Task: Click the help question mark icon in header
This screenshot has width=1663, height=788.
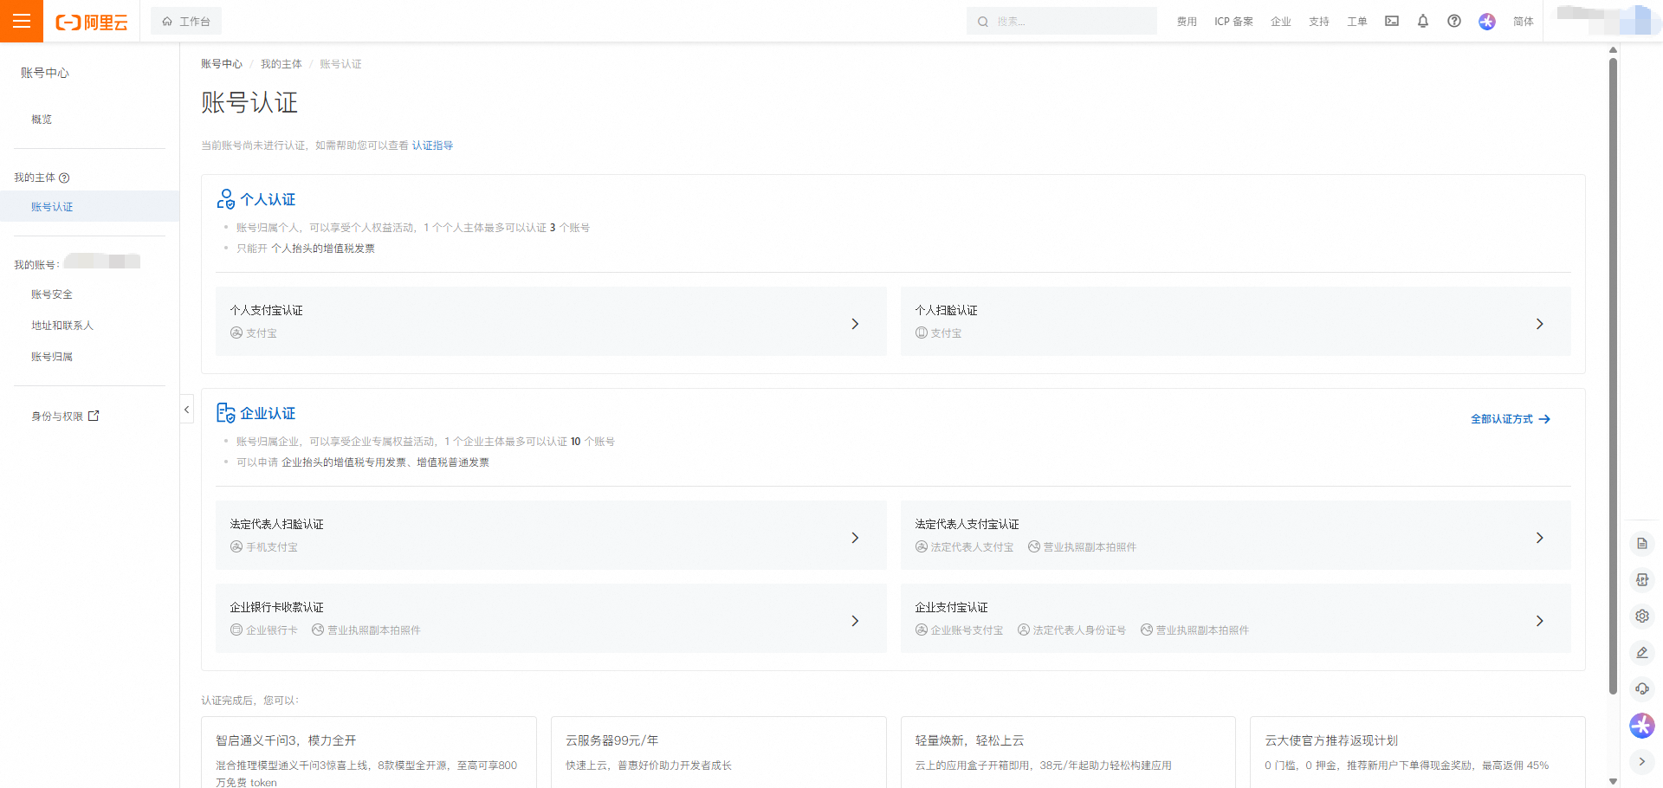Action: [1453, 21]
